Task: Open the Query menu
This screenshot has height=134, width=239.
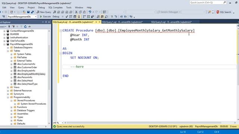Action: [x=21, y=7]
